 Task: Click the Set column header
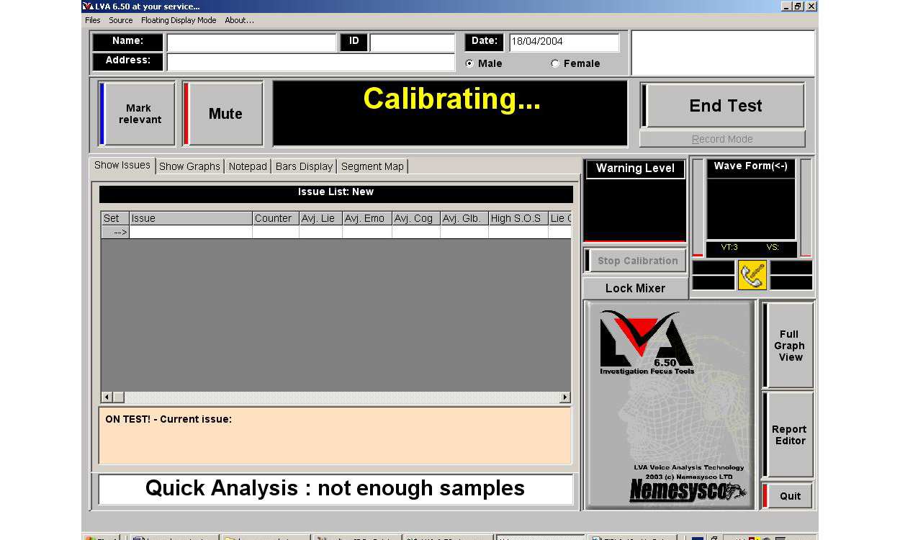tap(115, 218)
